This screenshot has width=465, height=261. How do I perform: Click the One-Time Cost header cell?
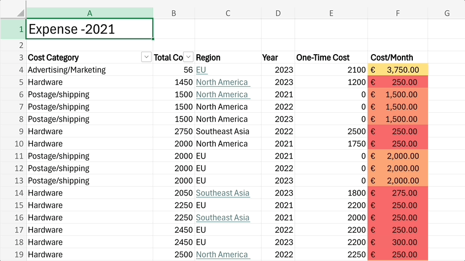click(x=331, y=58)
